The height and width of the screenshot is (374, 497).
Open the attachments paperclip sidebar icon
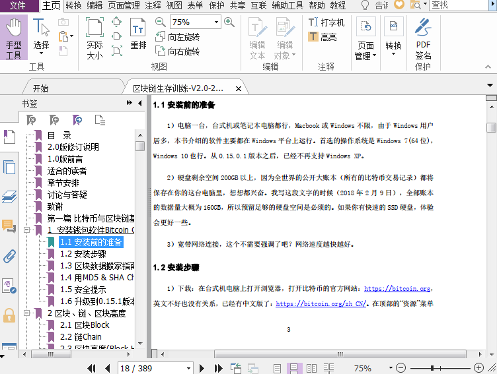9,256
